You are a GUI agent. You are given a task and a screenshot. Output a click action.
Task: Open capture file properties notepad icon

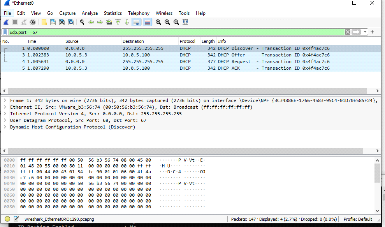(16, 219)
